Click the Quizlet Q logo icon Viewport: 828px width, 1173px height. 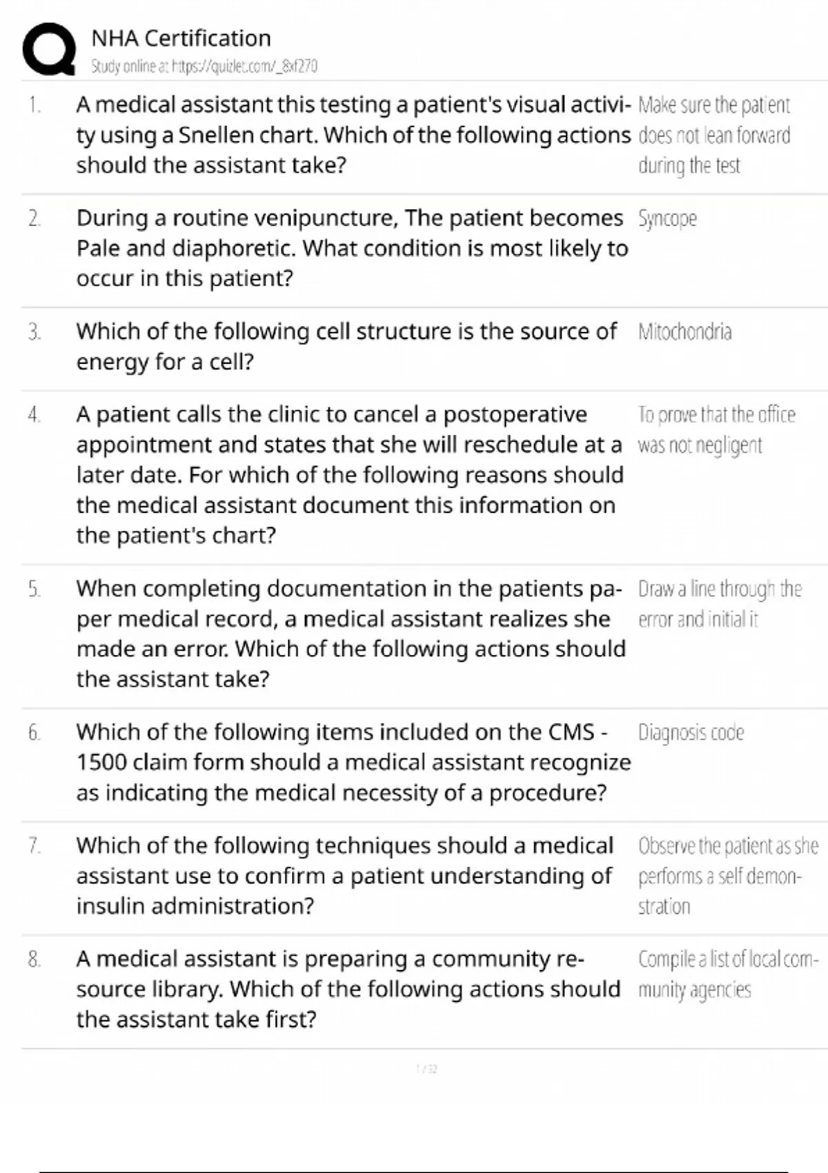point(49,49)
